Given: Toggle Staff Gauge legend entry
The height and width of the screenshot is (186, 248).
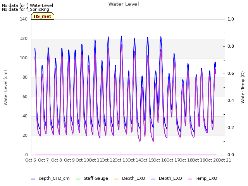Looking at the screenshot, I should (92, 178).
